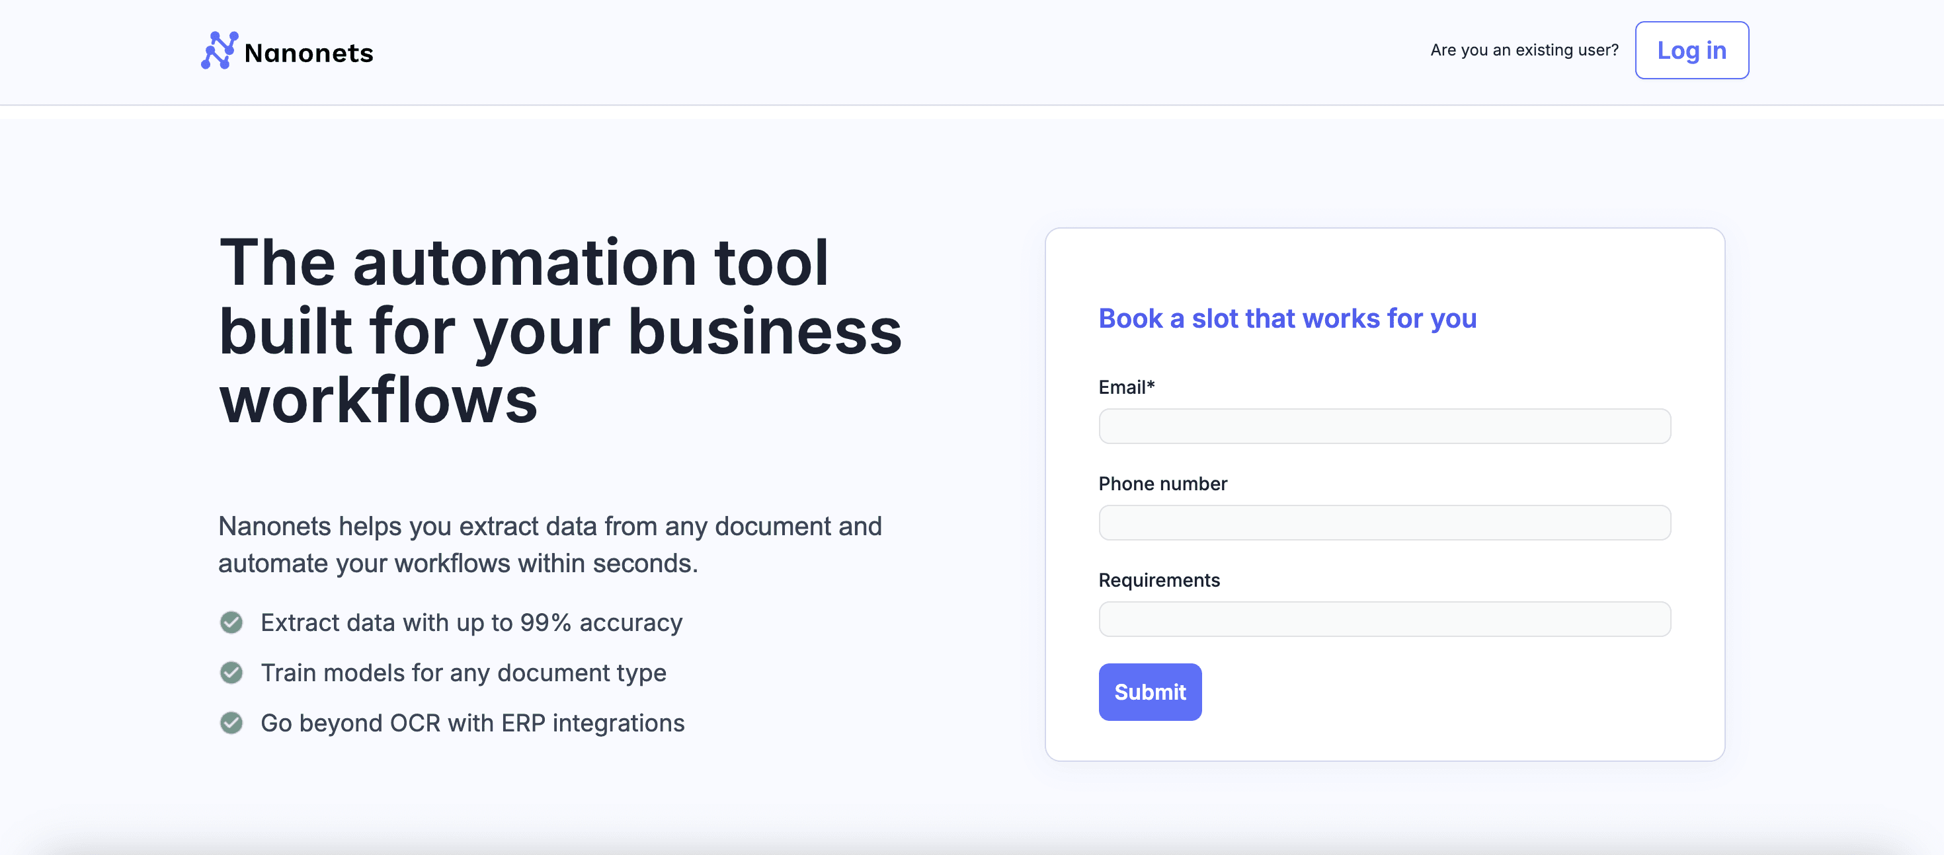This screenshot has height=855, width=1944.
Task: Click the checkmark beside Train models
Action: coord(231,673)
